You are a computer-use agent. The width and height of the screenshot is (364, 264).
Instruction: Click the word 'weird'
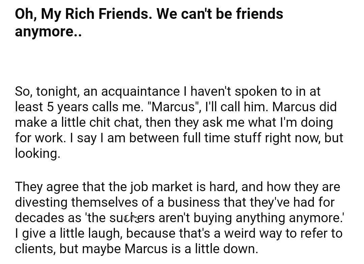(x=240, y=233)
